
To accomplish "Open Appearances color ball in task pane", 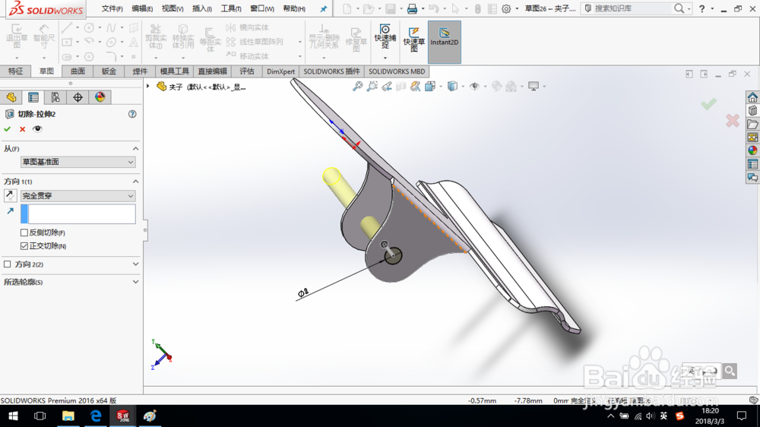I will tap(752, 150).
